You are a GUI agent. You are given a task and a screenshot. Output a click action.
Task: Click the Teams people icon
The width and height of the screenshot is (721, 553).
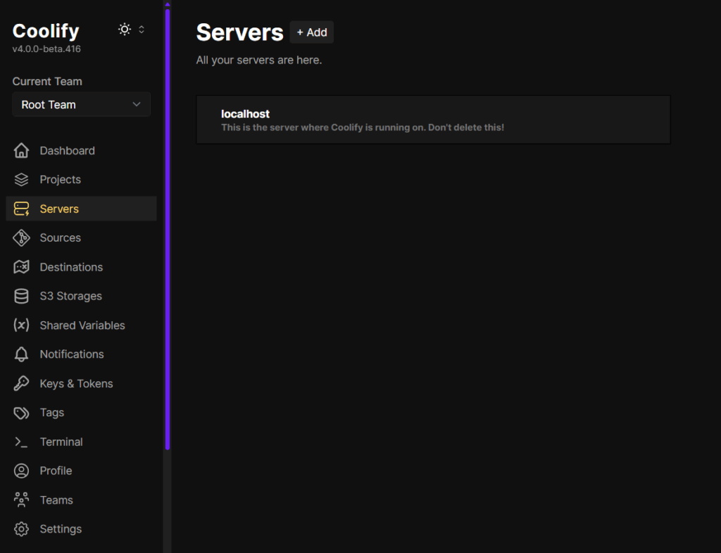(x=21, y=499)
